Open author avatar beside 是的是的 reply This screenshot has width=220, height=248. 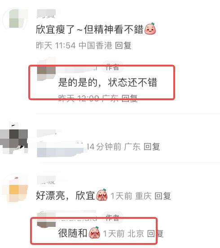(46, 71)
